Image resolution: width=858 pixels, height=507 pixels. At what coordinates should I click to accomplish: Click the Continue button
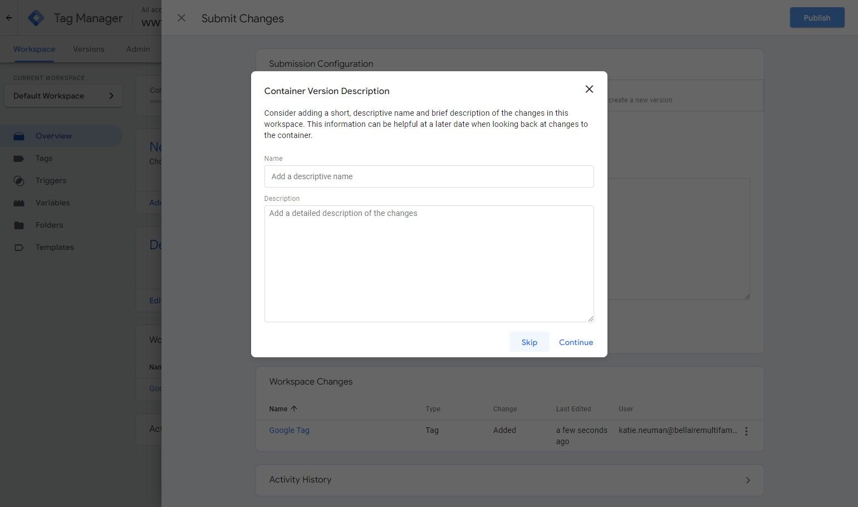click(576, 342)
